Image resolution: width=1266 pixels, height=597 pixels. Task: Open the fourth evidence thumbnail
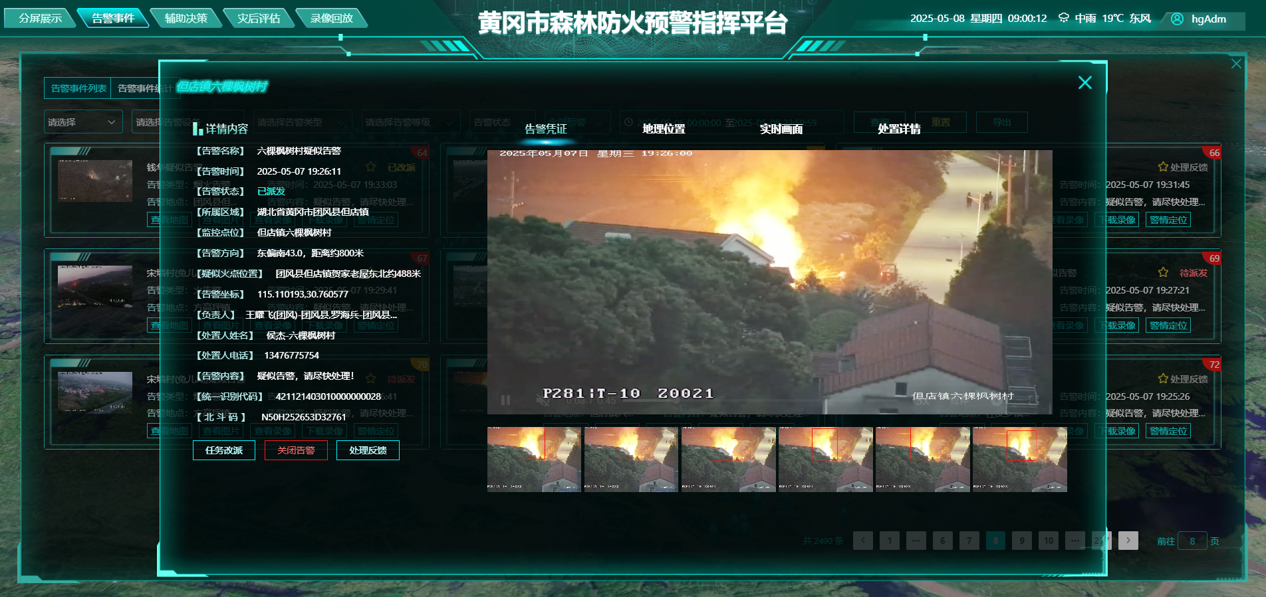pyautogui.click(x=825, y=459)
